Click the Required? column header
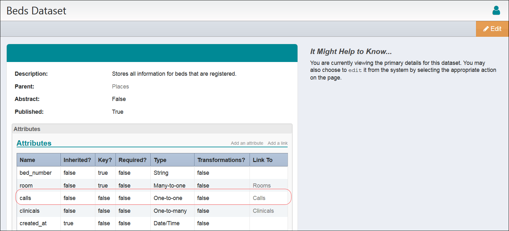Viewport: 509px width, 231px height. [132, 160]
